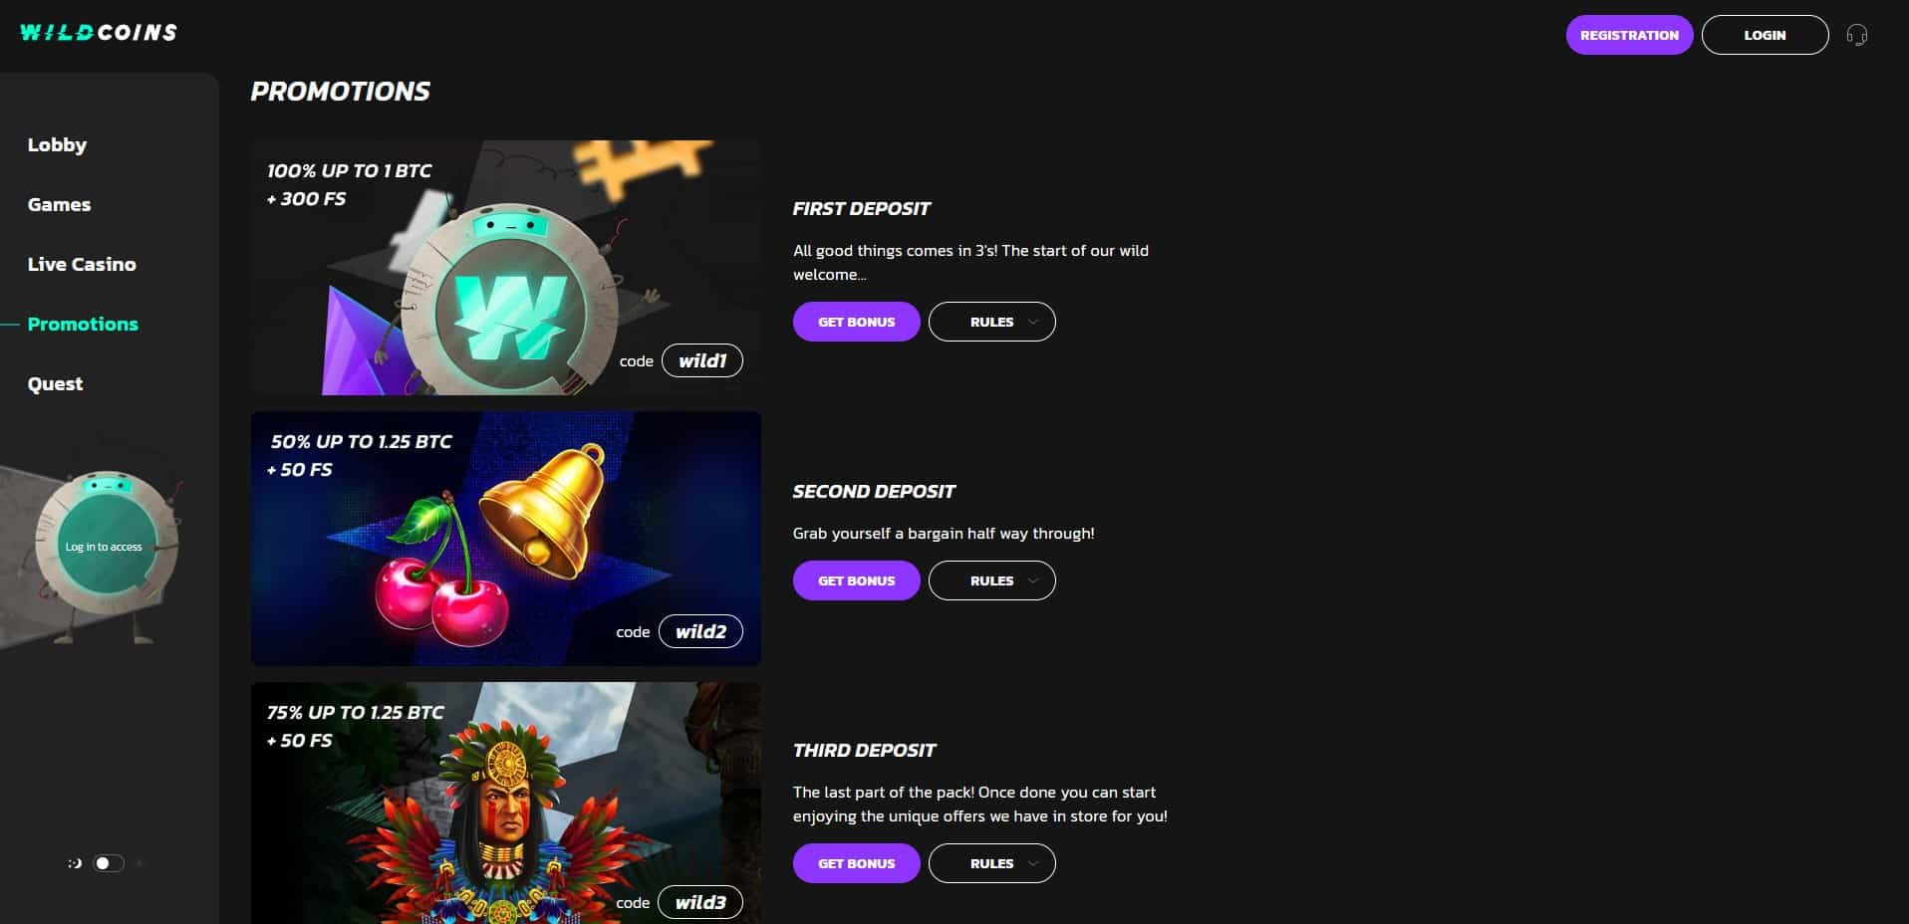Open the Quest page

click(x=55, y=383)
